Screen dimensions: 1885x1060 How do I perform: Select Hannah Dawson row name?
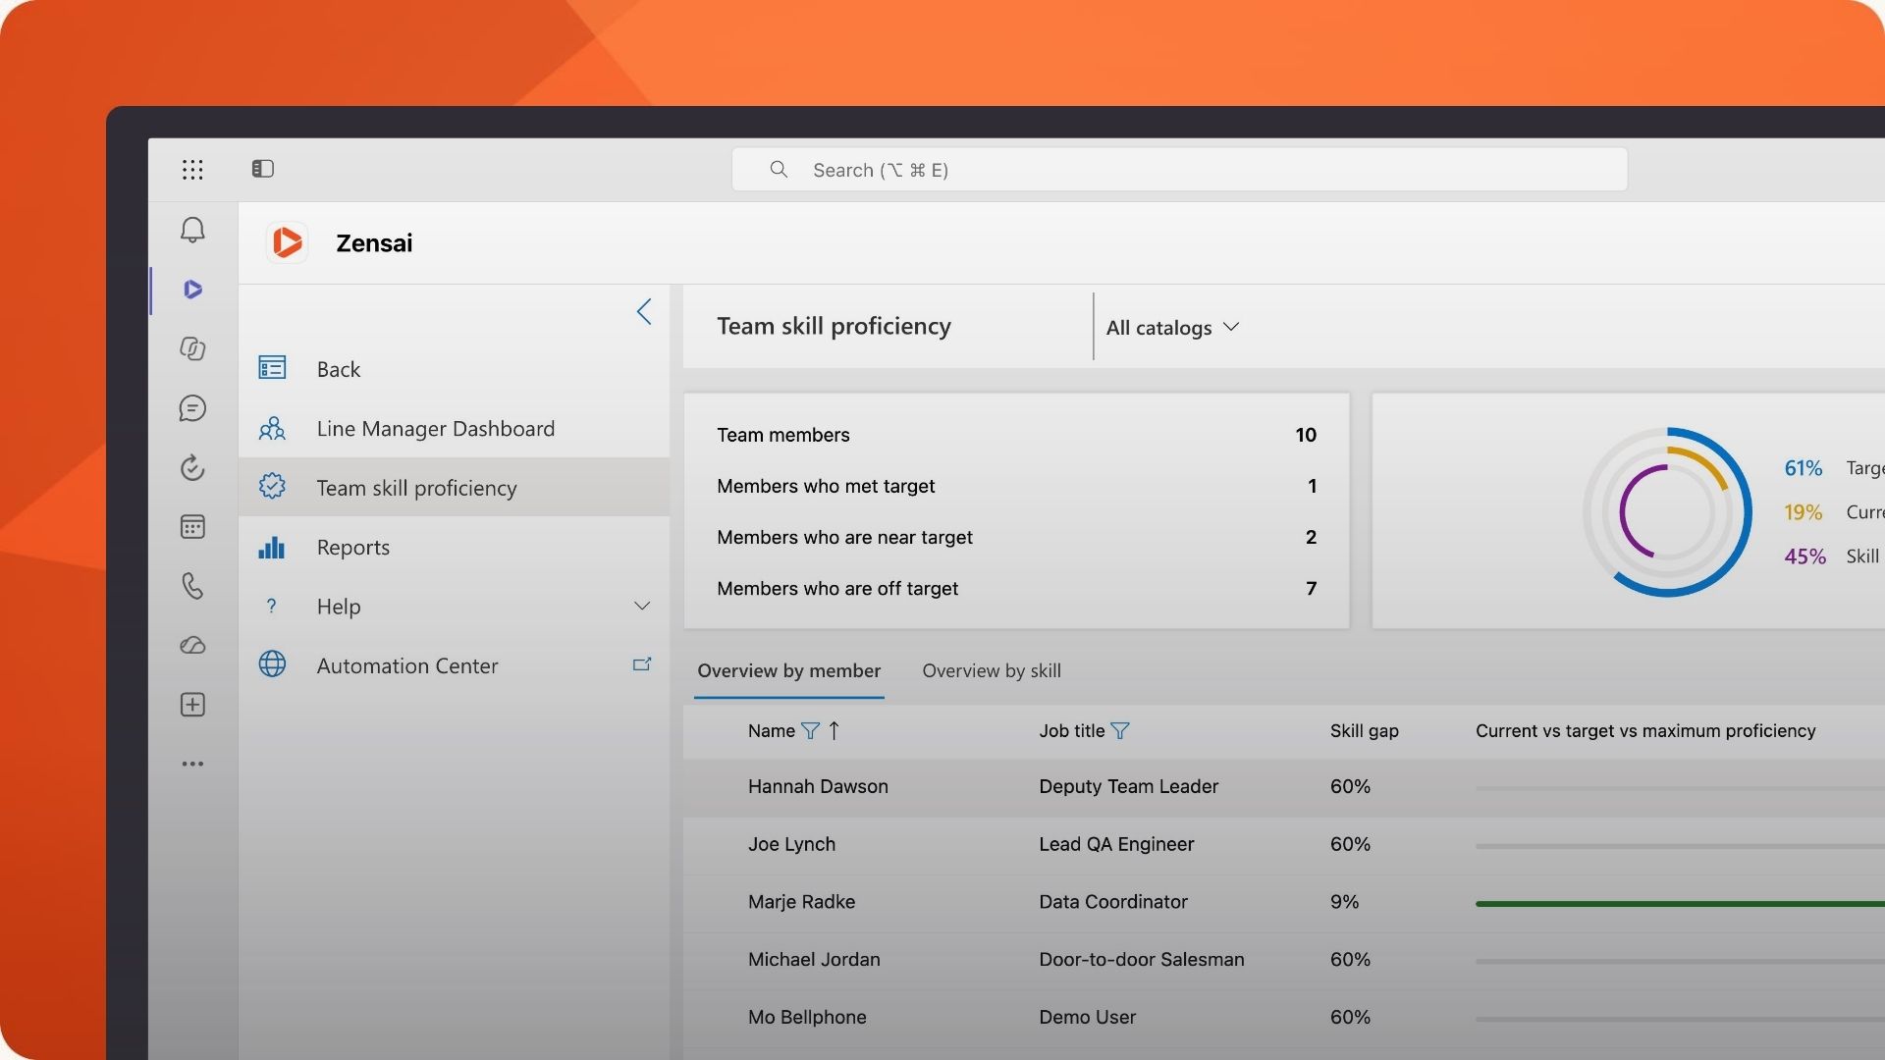pyautogui.click(x=818, y=786)
